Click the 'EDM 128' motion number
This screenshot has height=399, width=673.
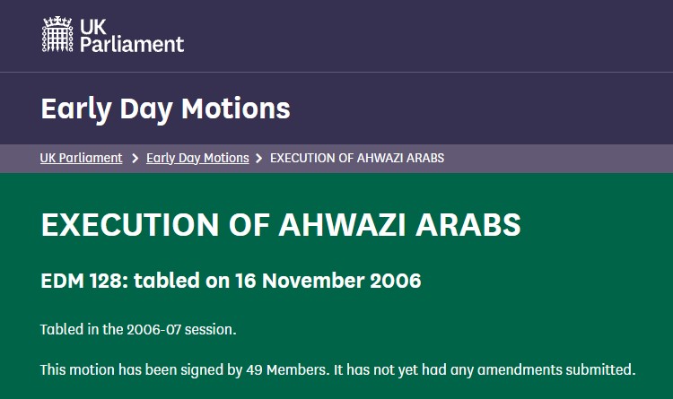85,281
